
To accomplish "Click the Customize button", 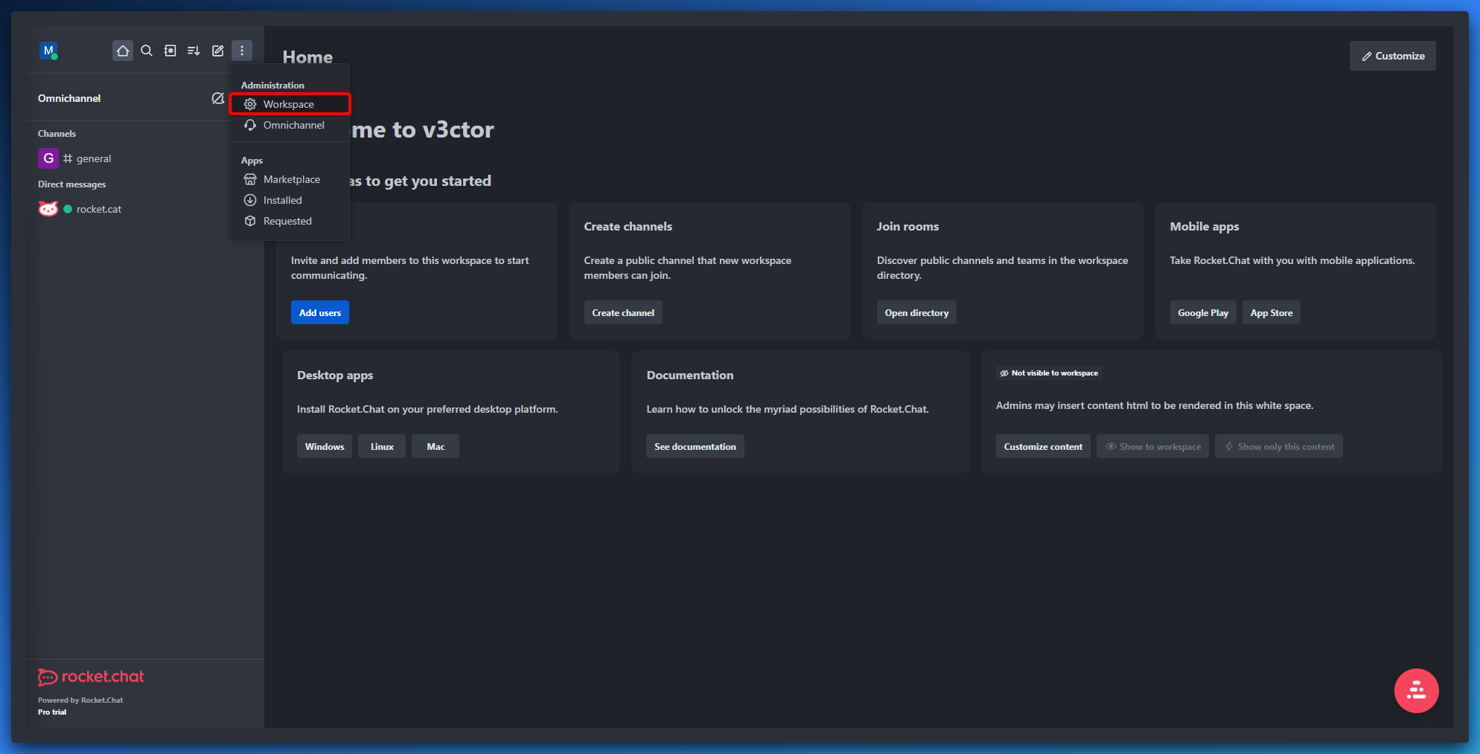I will tap(1392, 56).
